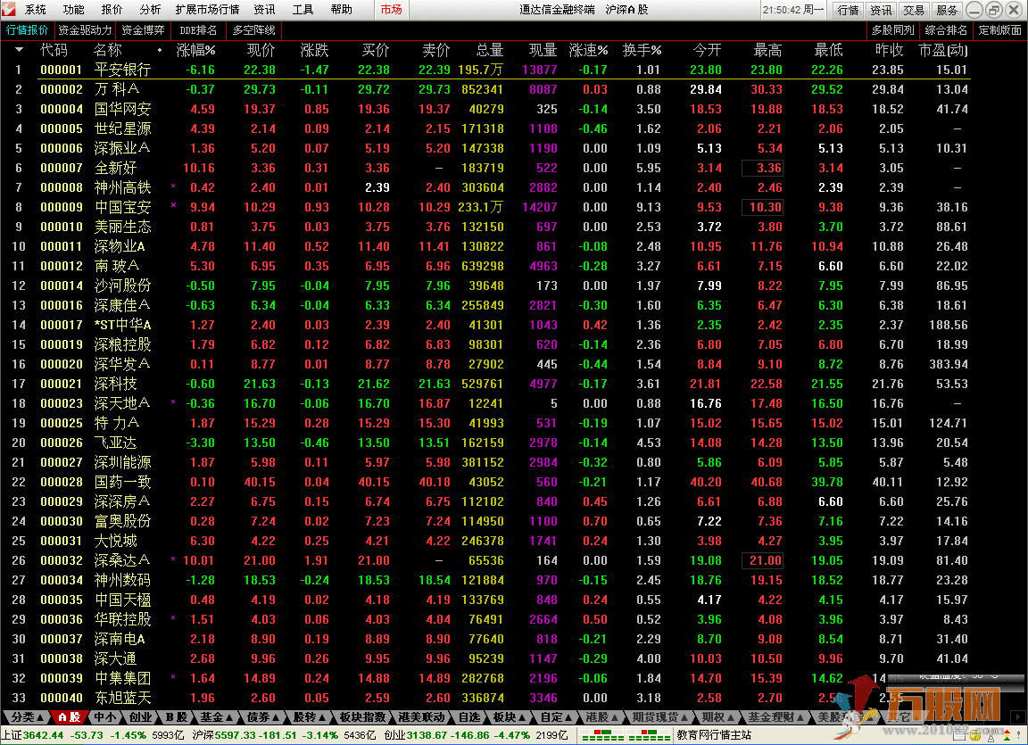Open the 报价 menu
The height and width of the screenshot is (745, 1028).
tap(112, 9)
